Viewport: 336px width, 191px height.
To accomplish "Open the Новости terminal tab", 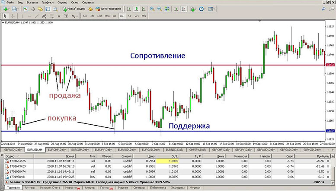I will (72, 188).
